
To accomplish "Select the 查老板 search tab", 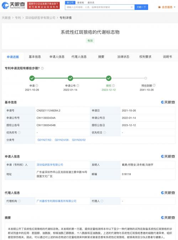I will pos(80,2).
